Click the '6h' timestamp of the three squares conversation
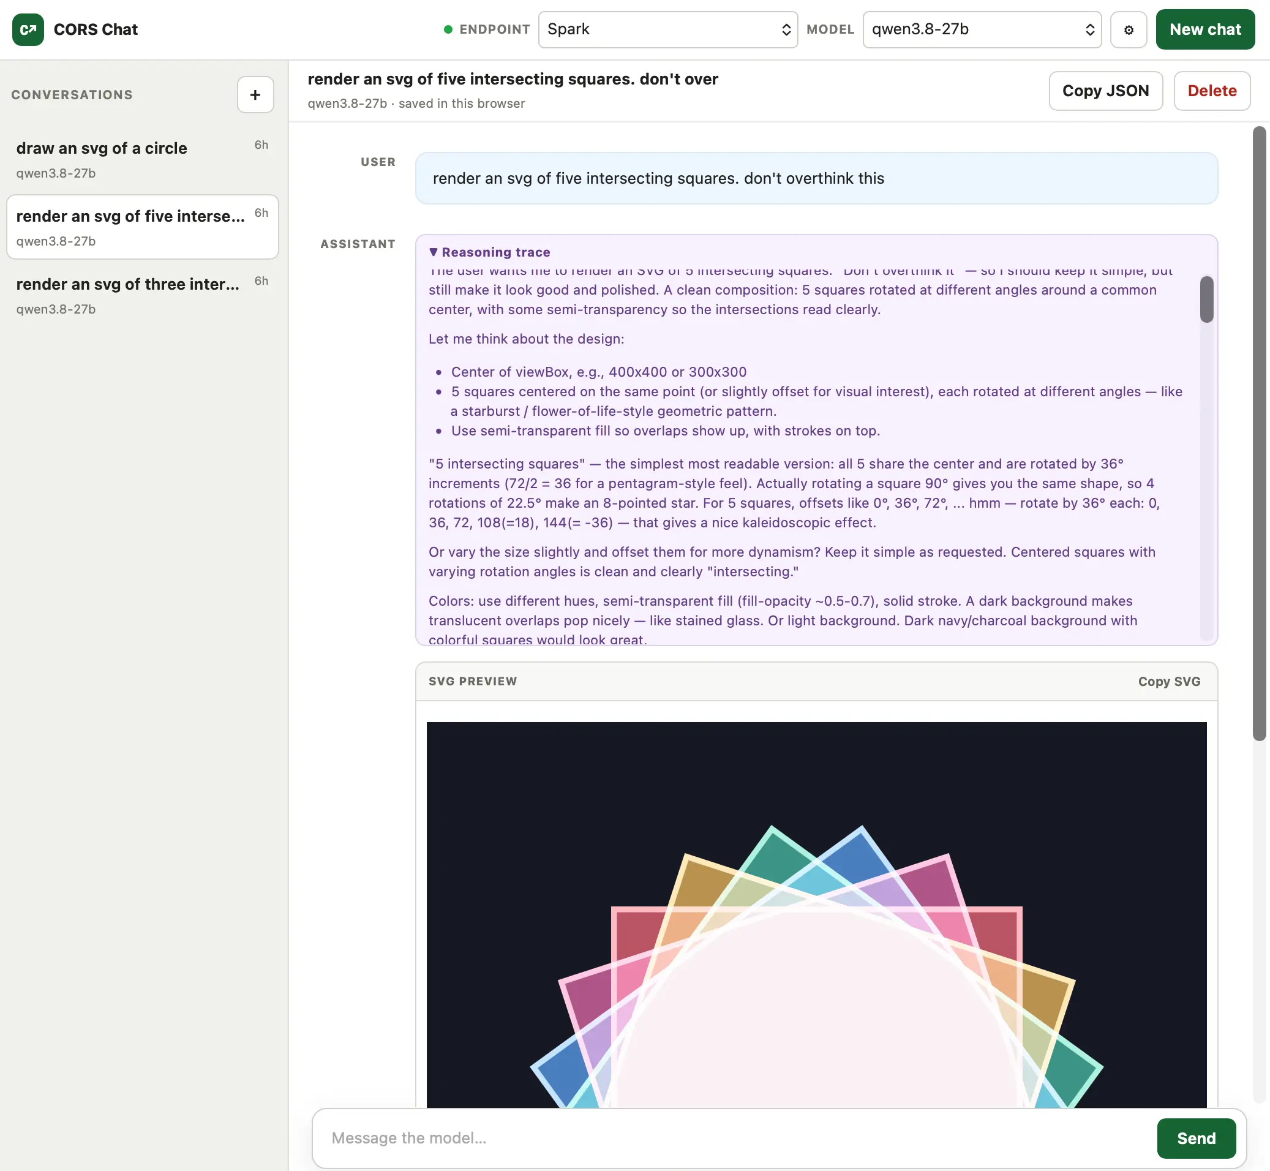Image resolution: width=1270 pixels, height=1171 pixels. (261, 281)
